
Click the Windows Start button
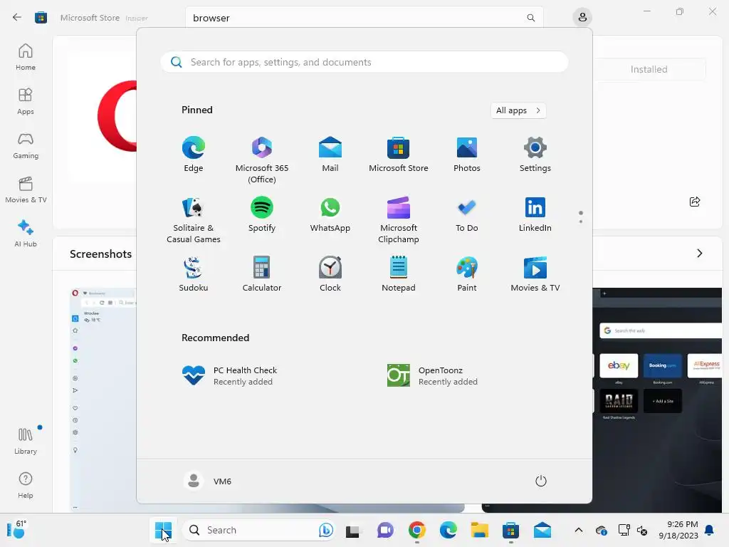[x=163, y=530]
